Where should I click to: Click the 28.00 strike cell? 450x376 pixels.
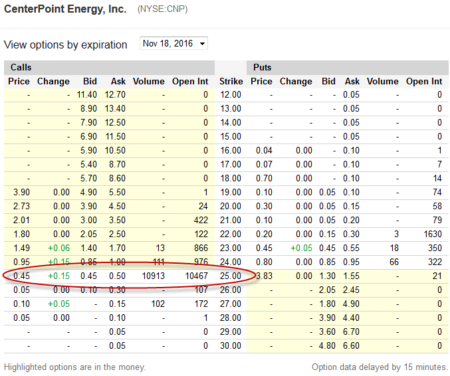(231, 318)
